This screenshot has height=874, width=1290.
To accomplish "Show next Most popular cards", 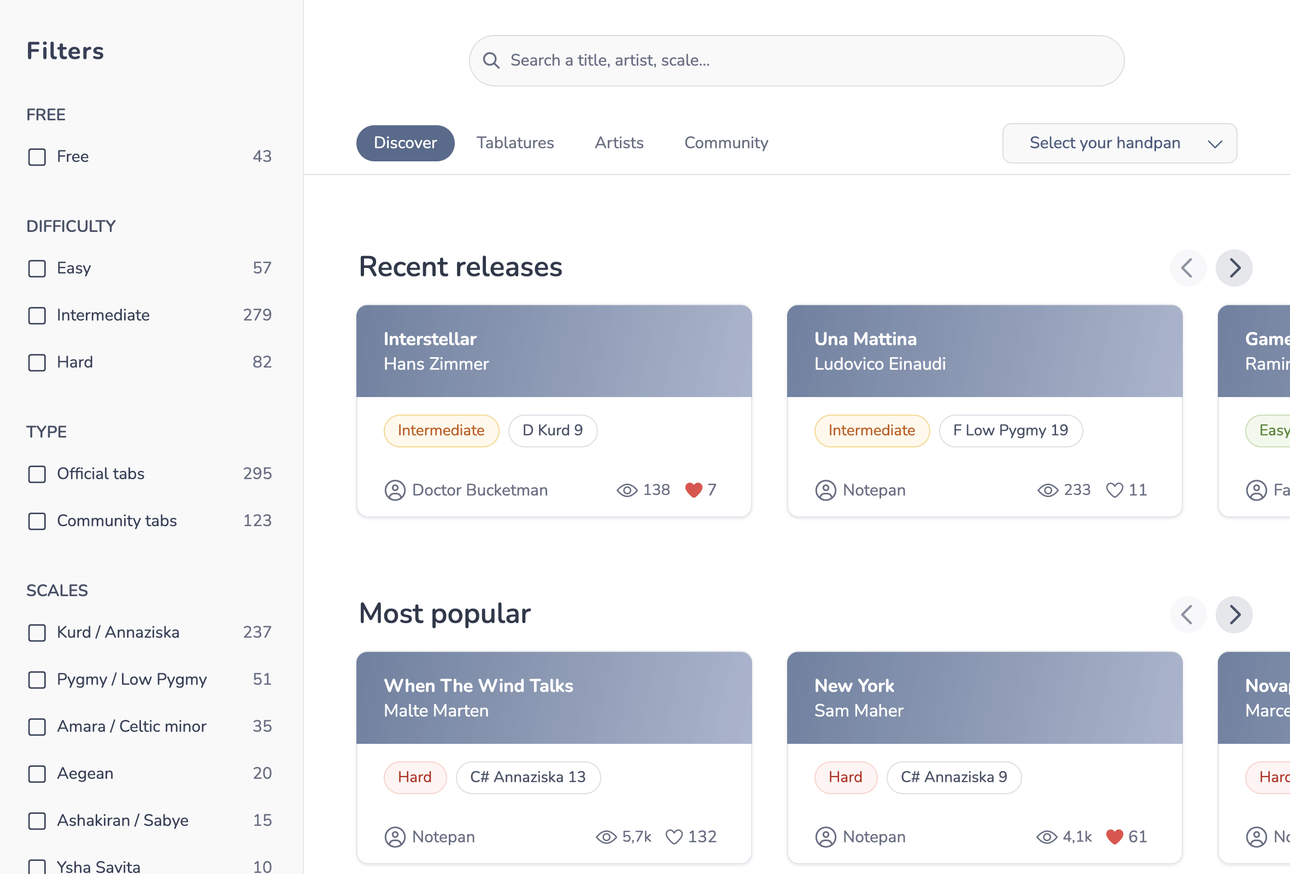I will click(x=1234, y=615).
